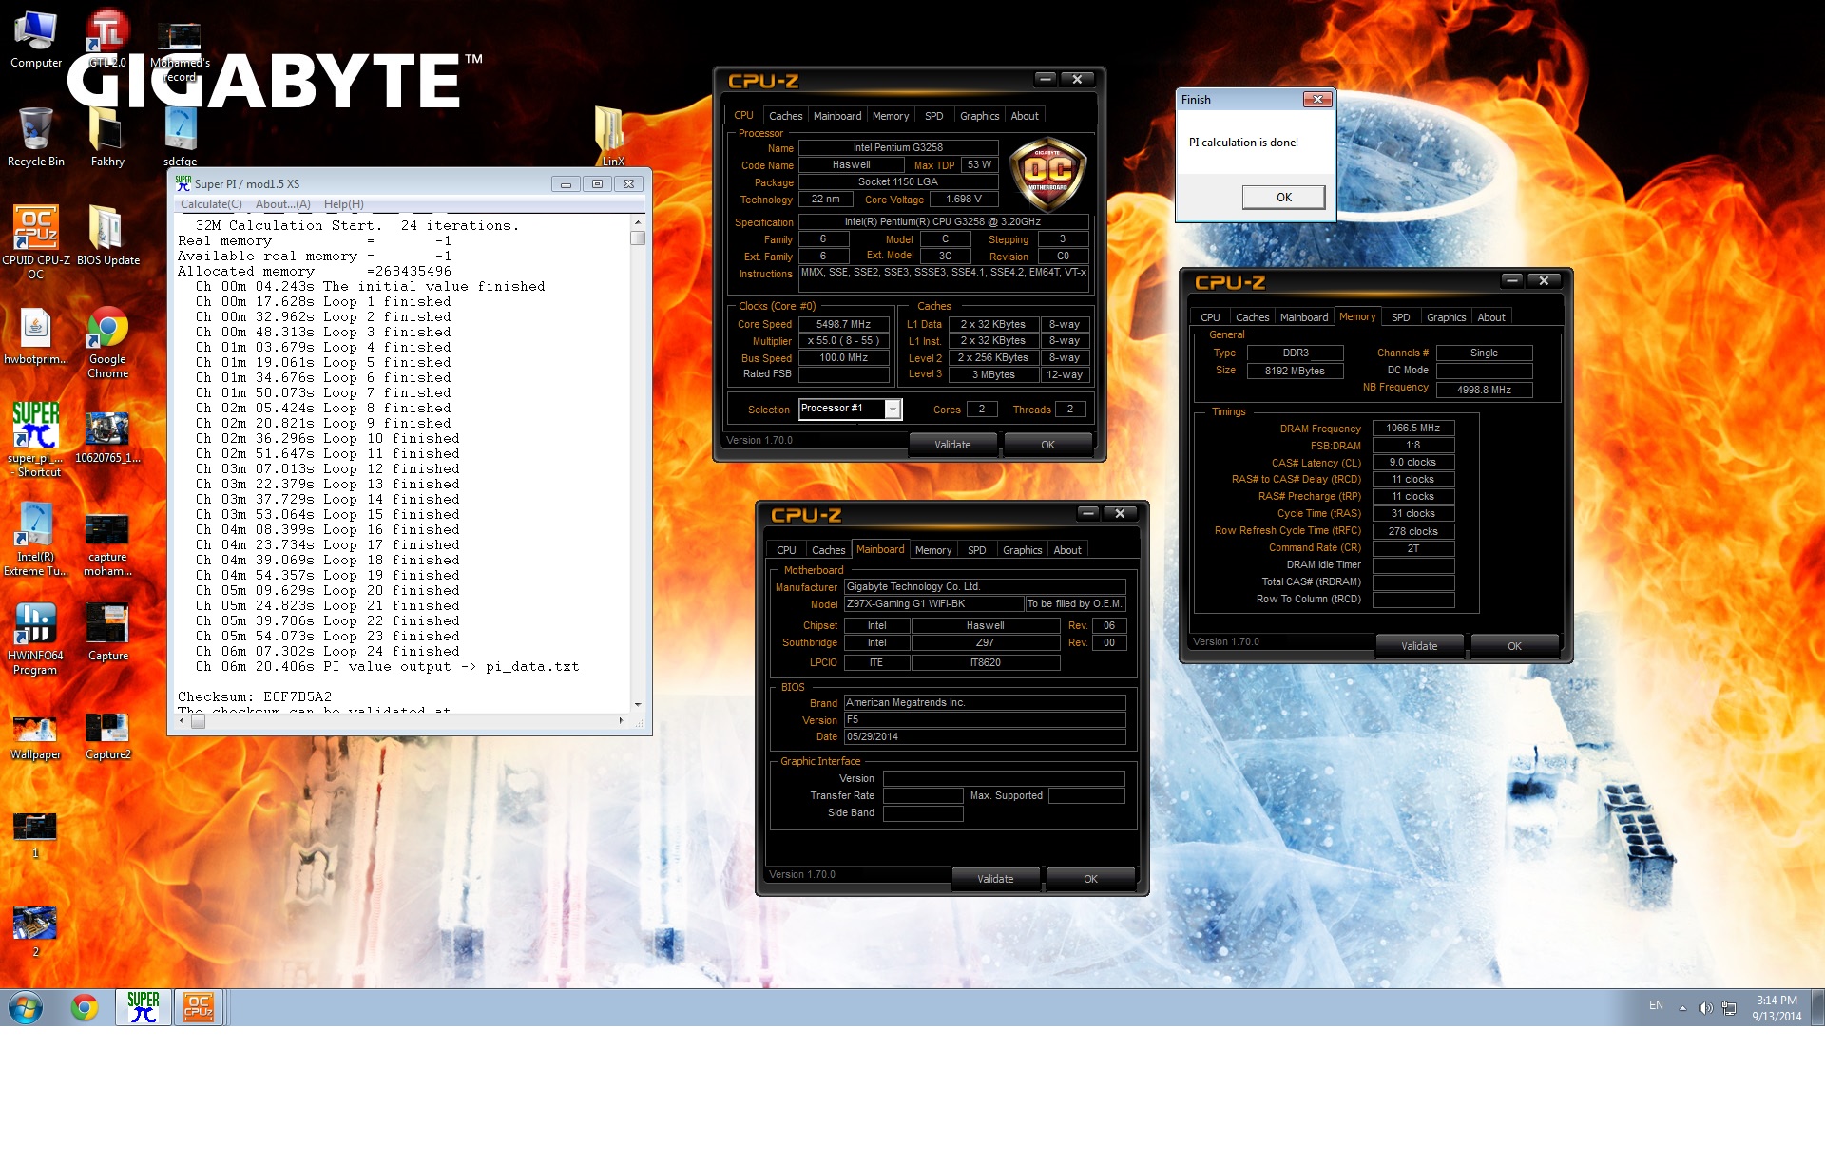Switch to SPD tab in CPU window
Screen dimensions: 1825x1163
tap(934, 116)
